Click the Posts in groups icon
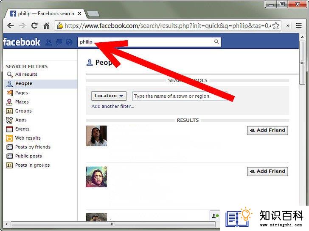 (x=9, y=165)
